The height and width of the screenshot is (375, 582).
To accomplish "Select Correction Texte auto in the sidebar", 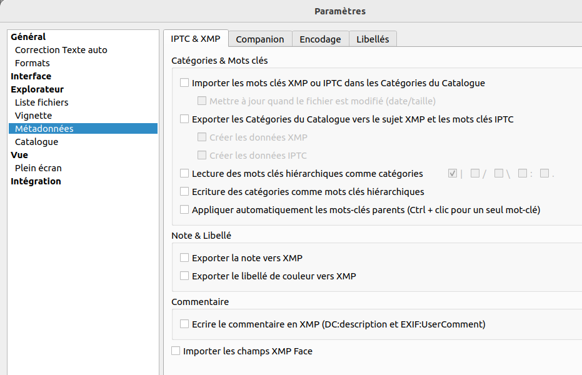I will tap(61, 50).
